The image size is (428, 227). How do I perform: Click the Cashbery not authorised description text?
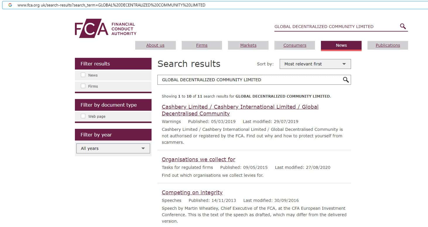[252, 136]
